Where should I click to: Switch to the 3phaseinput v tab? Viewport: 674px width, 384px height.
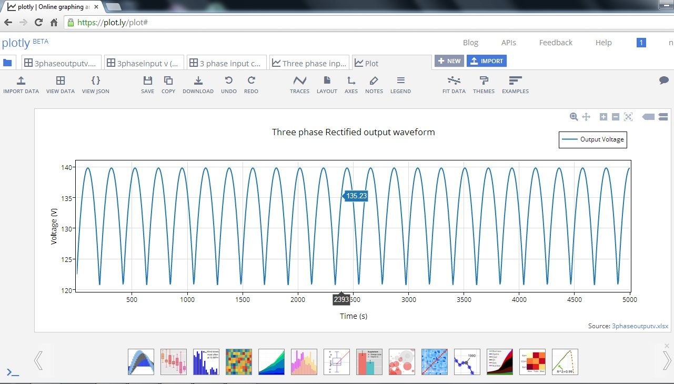[x=144, y=62]
